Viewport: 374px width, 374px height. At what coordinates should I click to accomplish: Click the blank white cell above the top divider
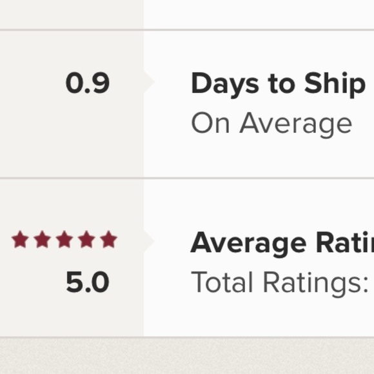click(259, 14)
